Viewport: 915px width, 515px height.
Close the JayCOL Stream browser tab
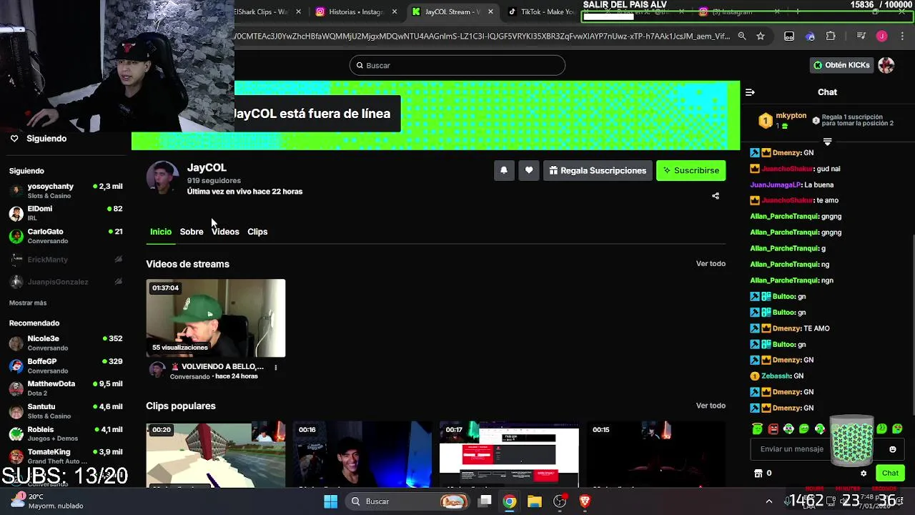(490, 11)
